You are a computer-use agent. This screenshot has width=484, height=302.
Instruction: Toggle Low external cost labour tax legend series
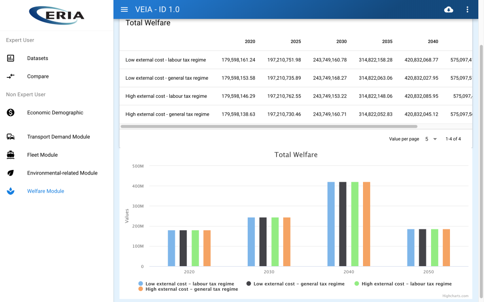click(186, 284)
